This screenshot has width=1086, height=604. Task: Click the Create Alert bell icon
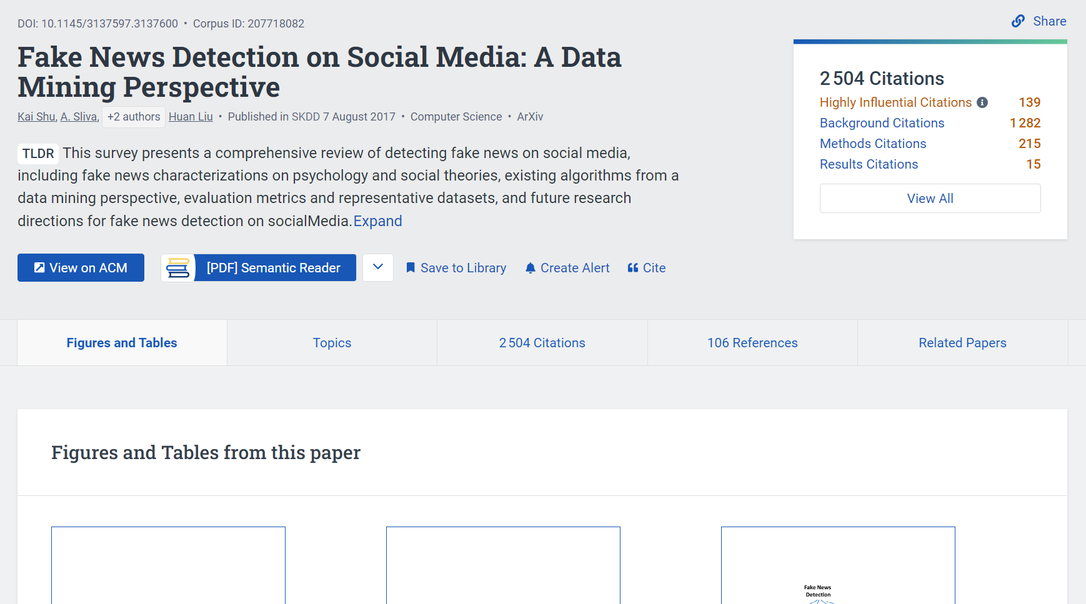point(531,268)
